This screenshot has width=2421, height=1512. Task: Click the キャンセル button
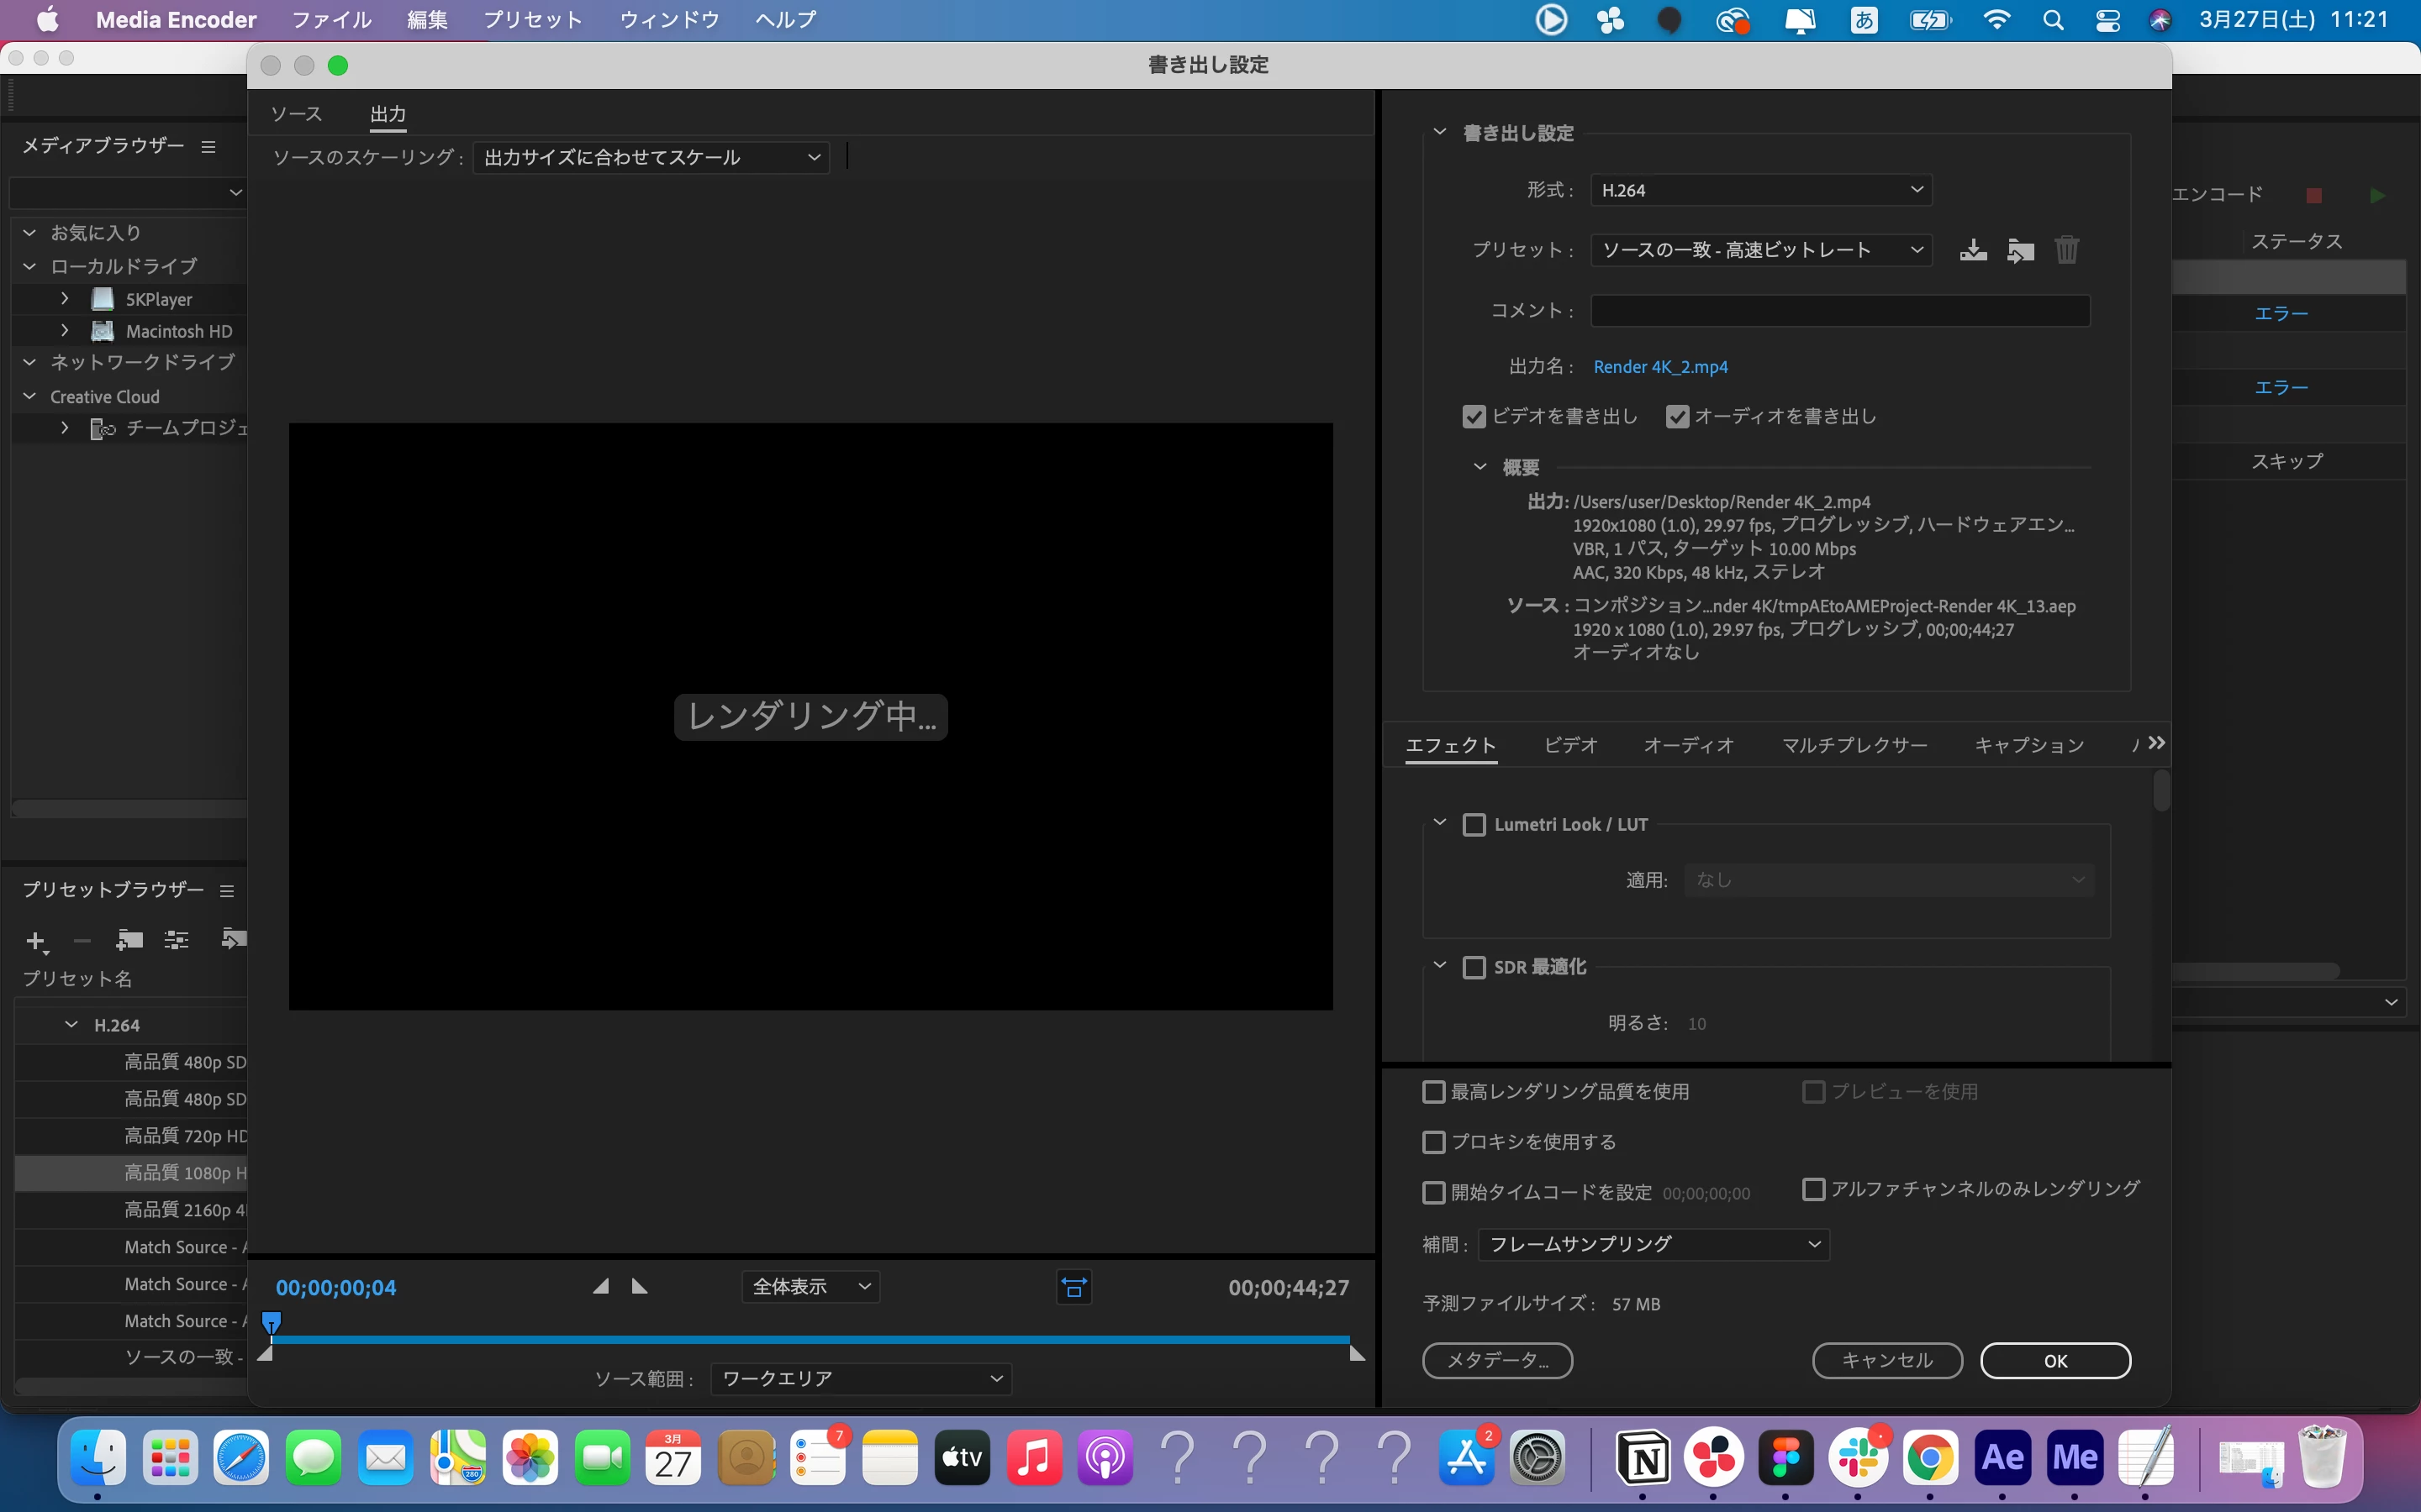pyautogui.click(x=1886, y=1360)
